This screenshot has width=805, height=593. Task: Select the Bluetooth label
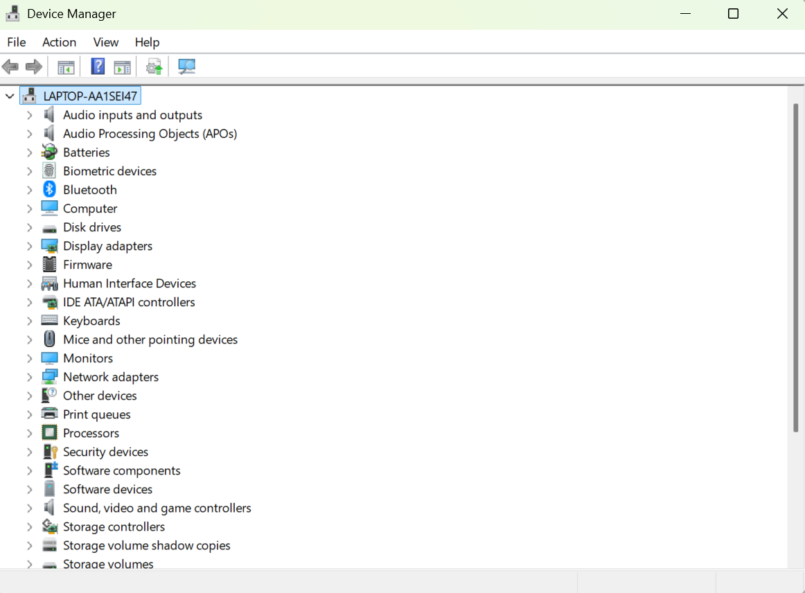pyautogui.click(x=90, y=189)
